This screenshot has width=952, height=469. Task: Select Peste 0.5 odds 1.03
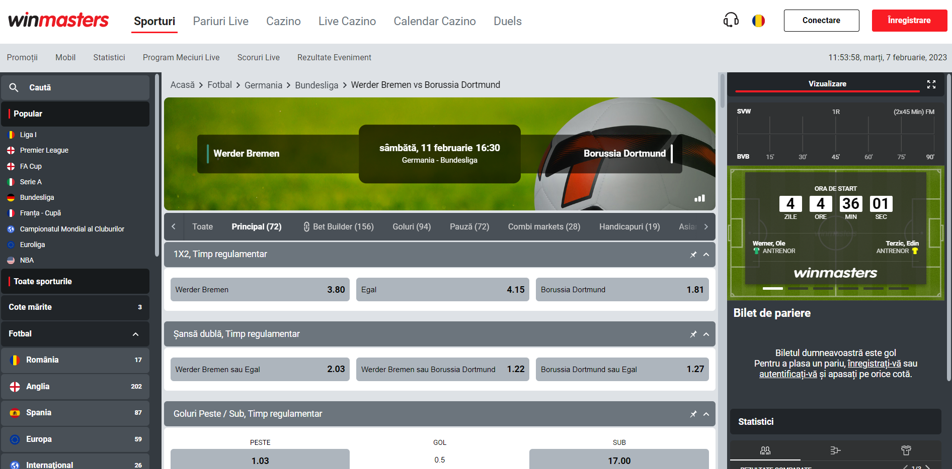[260, 460]
